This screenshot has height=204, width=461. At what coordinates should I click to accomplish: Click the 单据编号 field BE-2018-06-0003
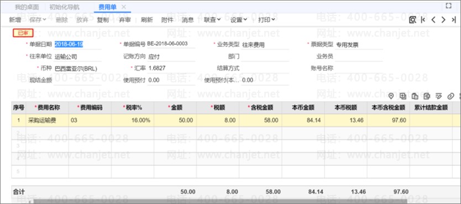(171, 44)
